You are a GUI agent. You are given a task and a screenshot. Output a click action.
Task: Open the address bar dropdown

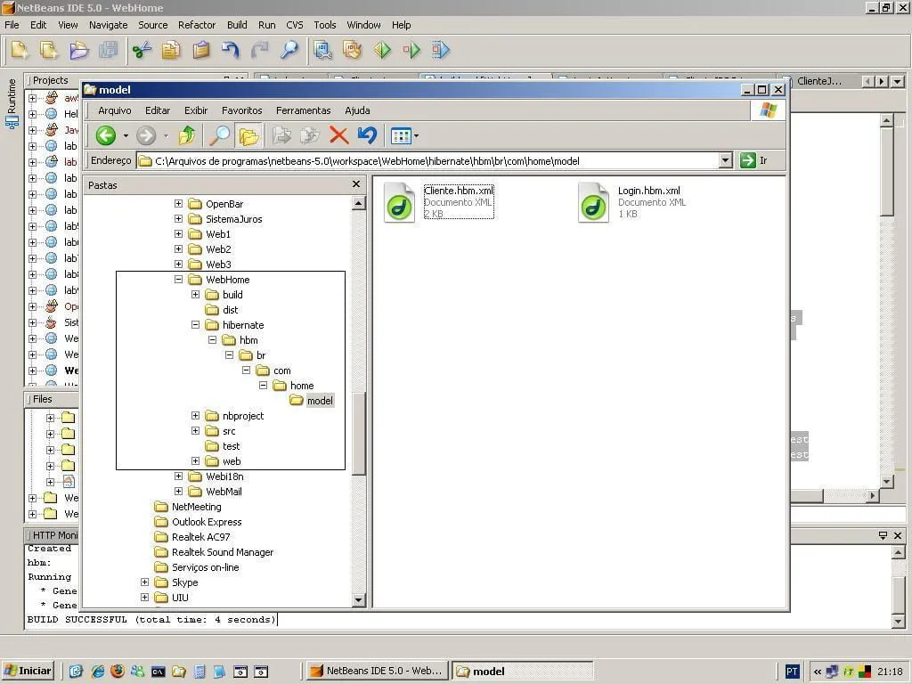[x=725, y=160]
